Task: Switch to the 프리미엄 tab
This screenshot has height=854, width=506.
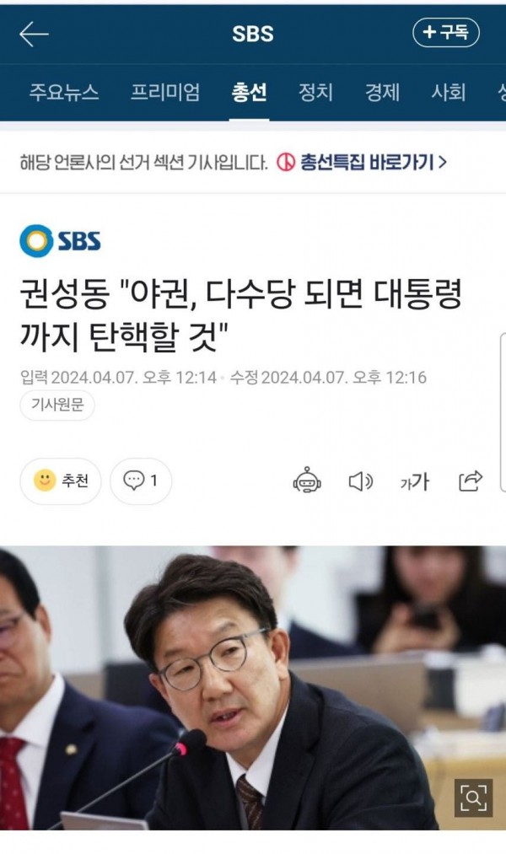Action: [x=165, y=92]
